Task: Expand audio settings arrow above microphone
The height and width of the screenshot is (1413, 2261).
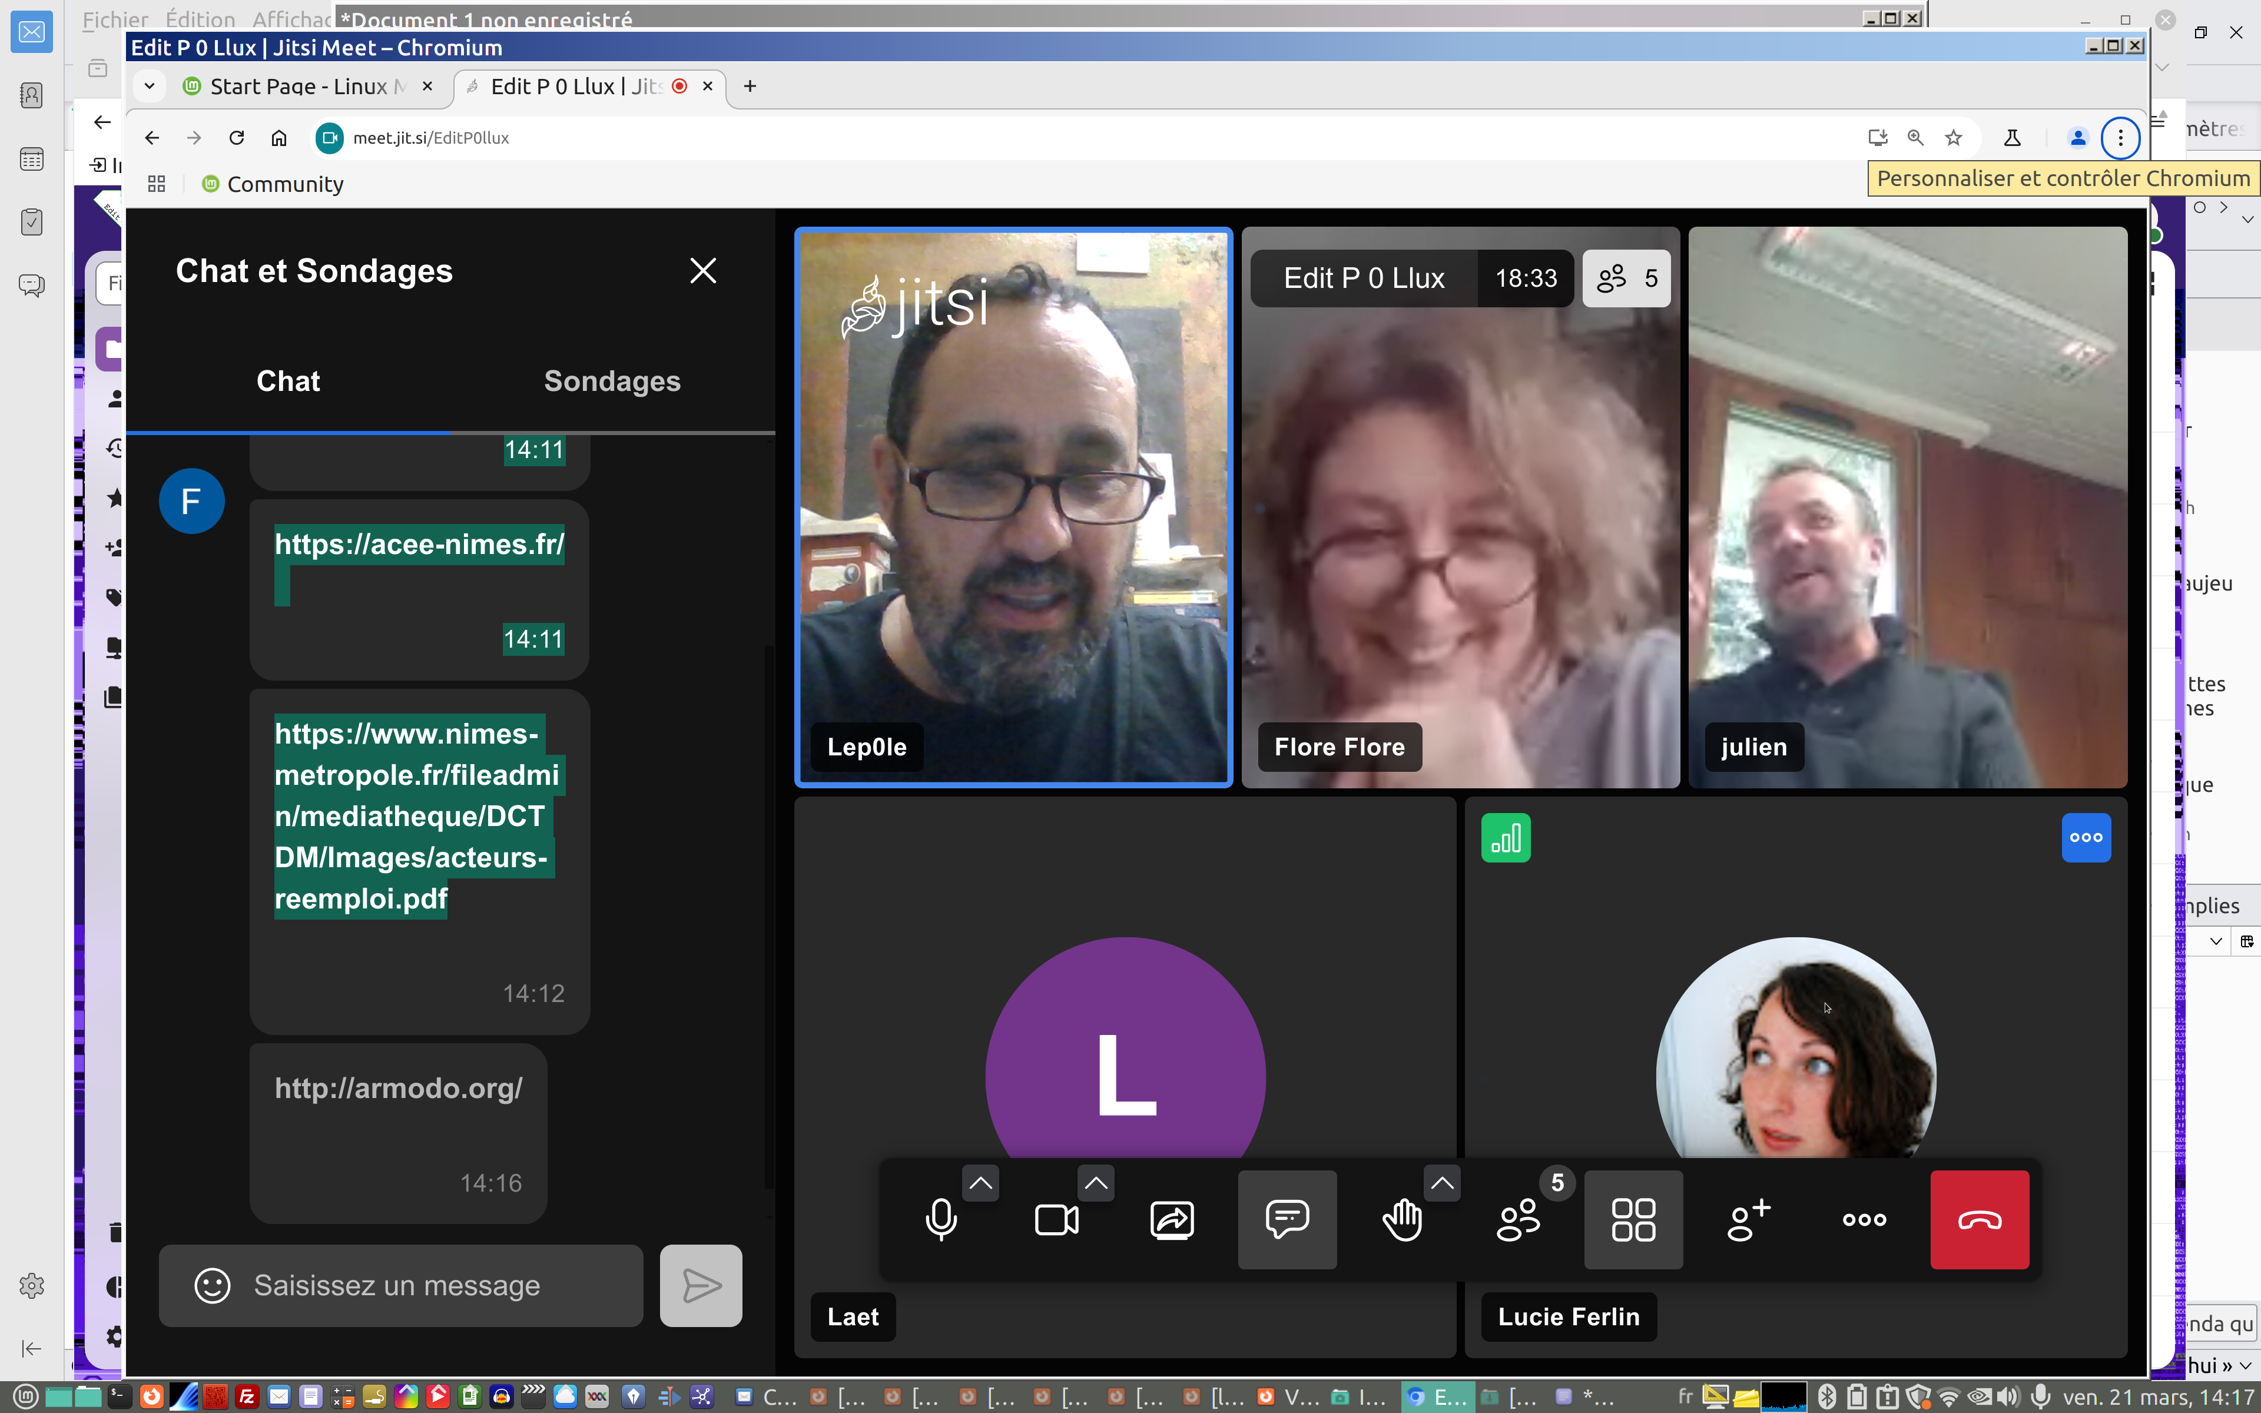Action: pos(980,1183)
